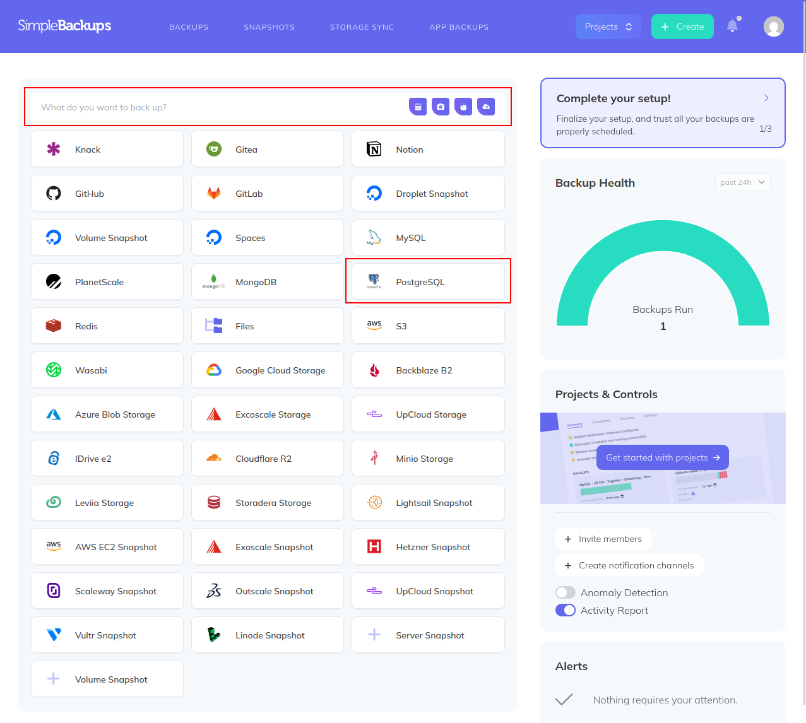Click the camera snapshot icon in search bar

click(441, 107)
